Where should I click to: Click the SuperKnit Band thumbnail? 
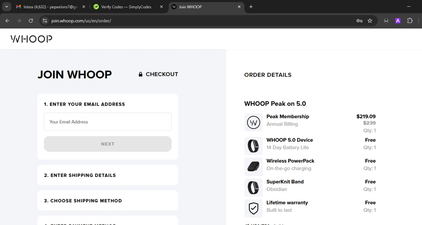point(253,188)
